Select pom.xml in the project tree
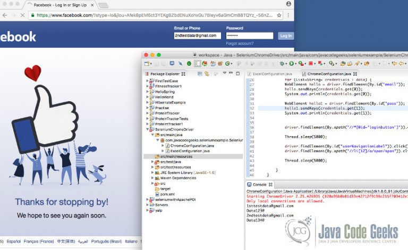Image resolution: width=408 pixels, height=250 pixels. (x=167, y=194)
